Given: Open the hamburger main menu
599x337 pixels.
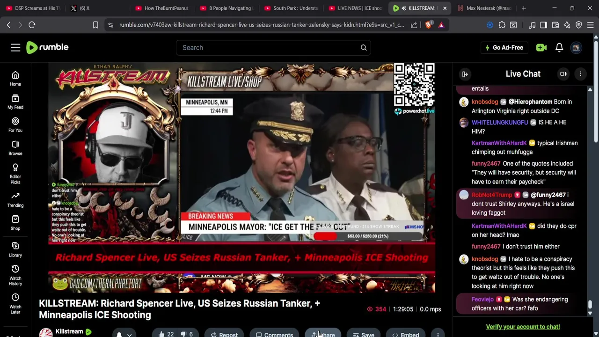Looking at the screenshot, I should click(x=15, y=47).
